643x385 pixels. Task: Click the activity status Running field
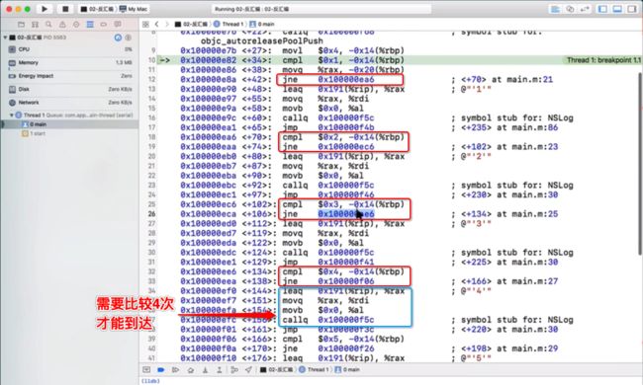click(x=321, y=9)
